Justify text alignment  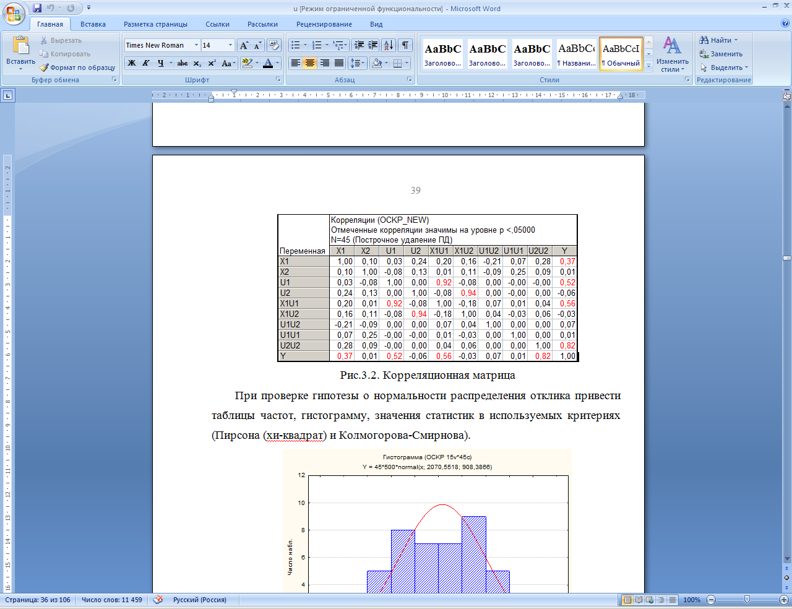[x=338, y=63]
